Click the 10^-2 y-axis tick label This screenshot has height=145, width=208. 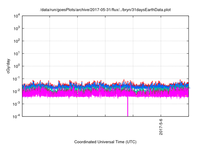(x=16, y=91)
